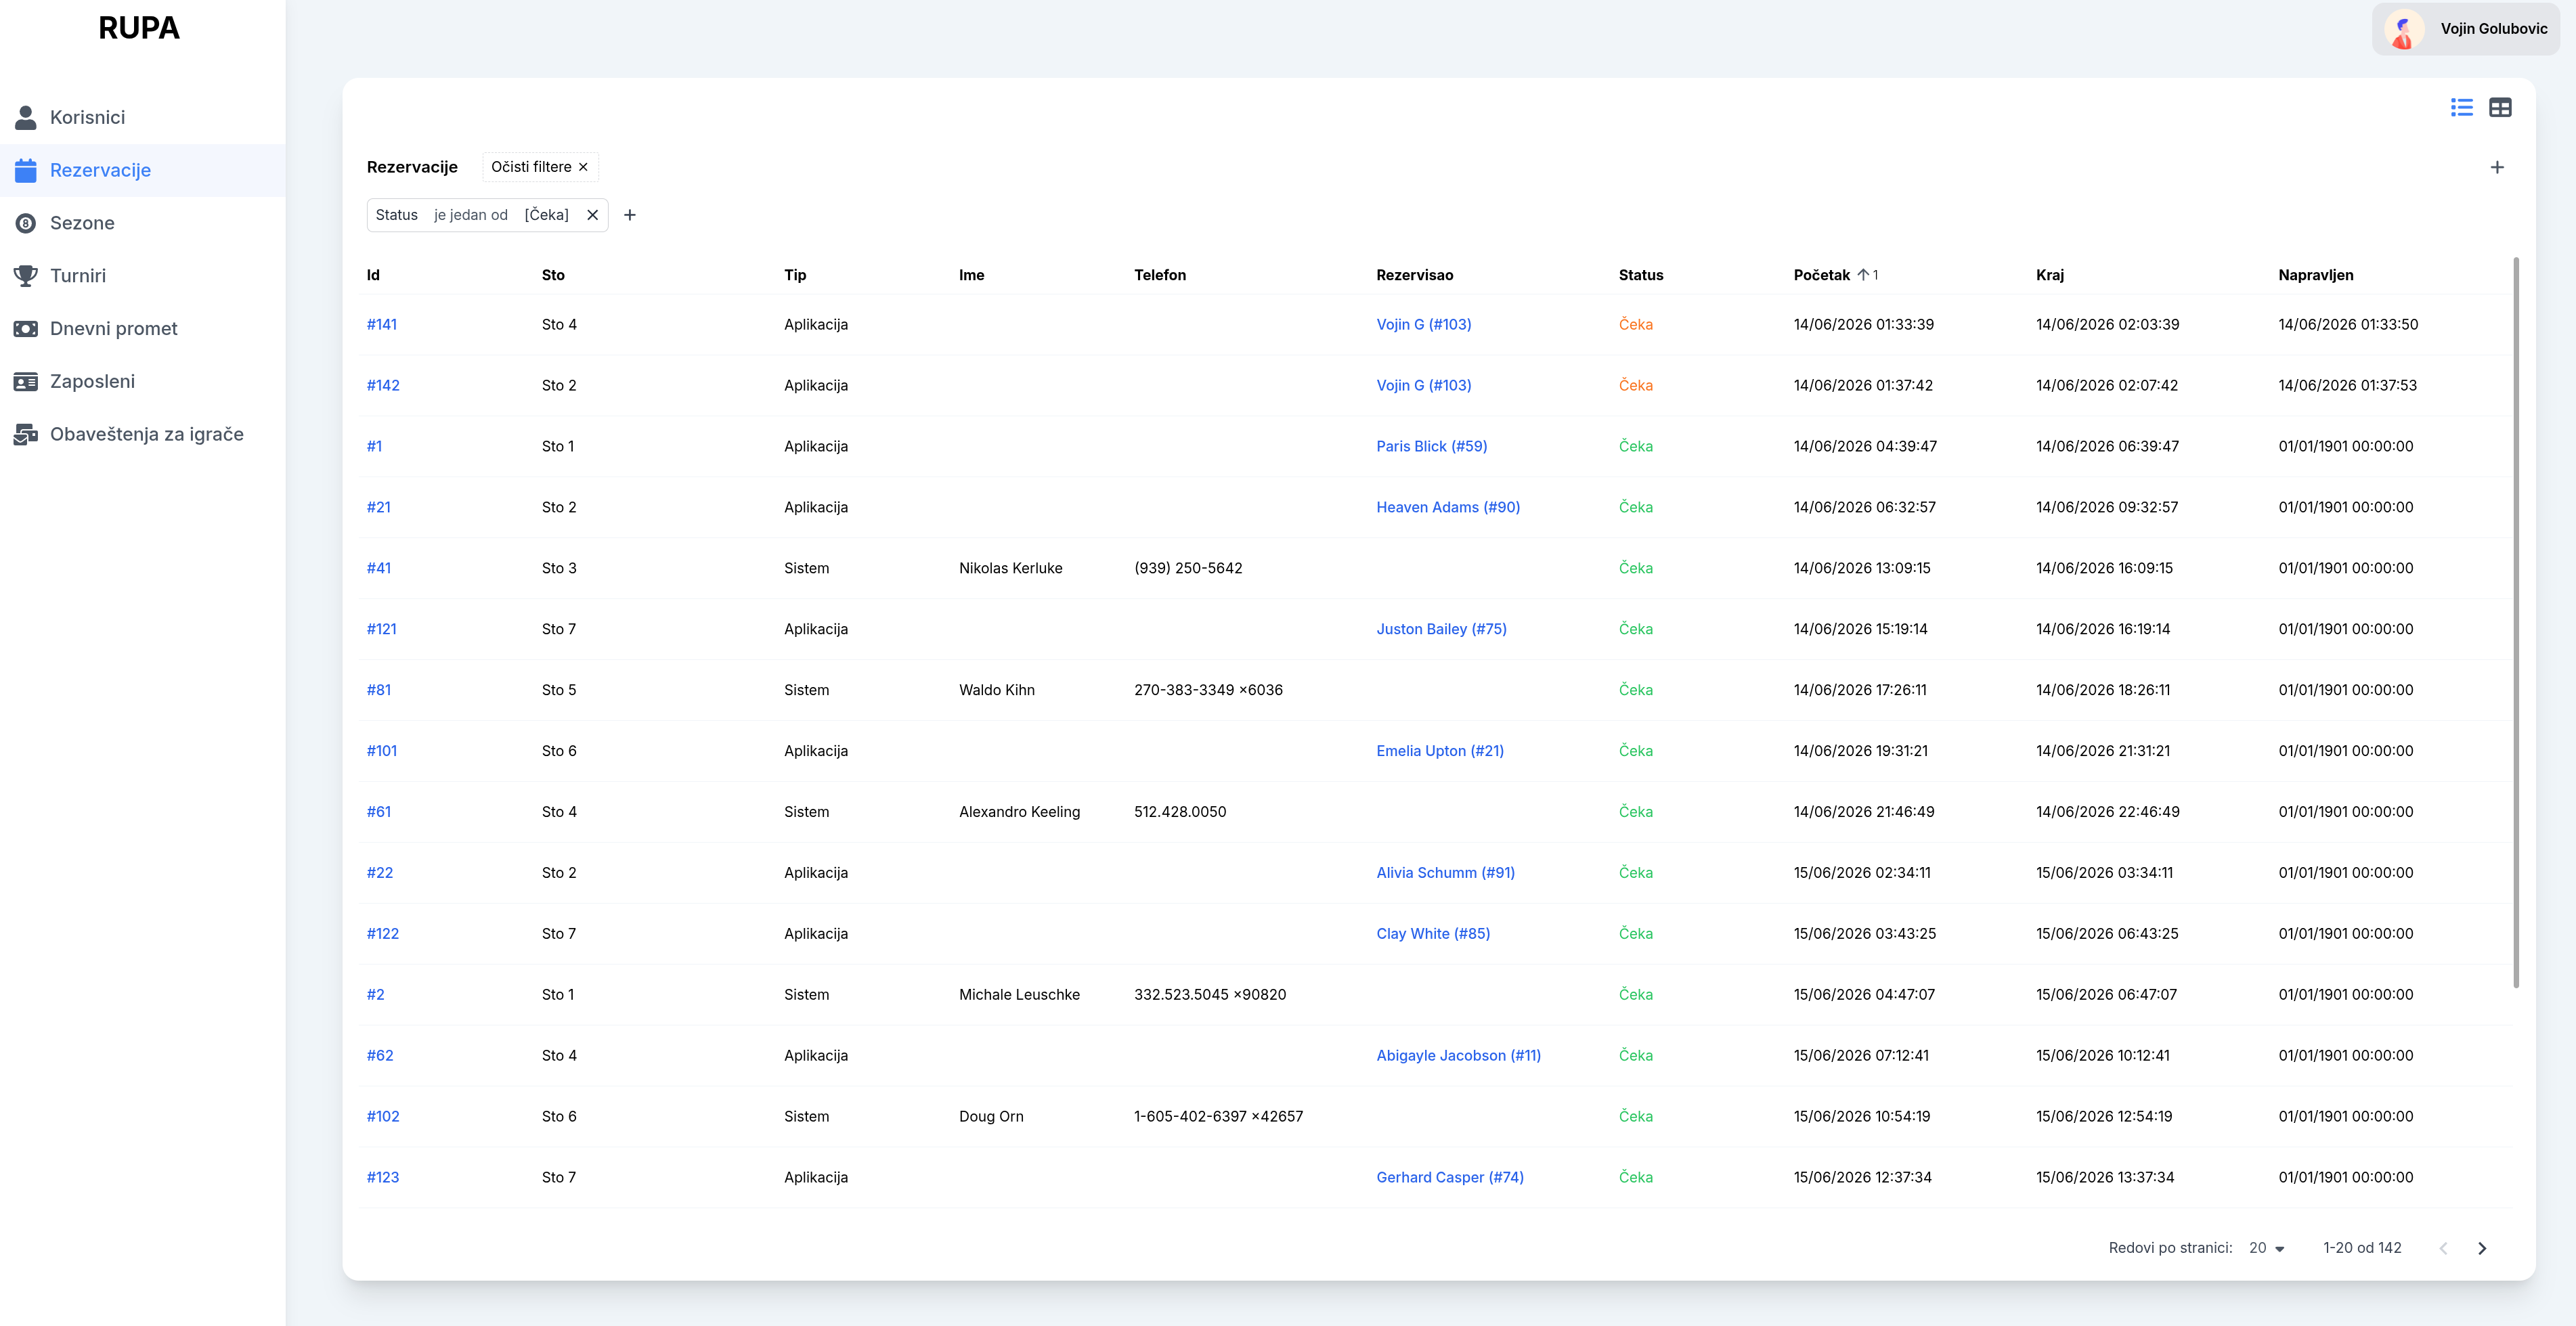The image size is (2576, 1326).
Task: Add another filter with plus icon
Action: click(630, 215)
